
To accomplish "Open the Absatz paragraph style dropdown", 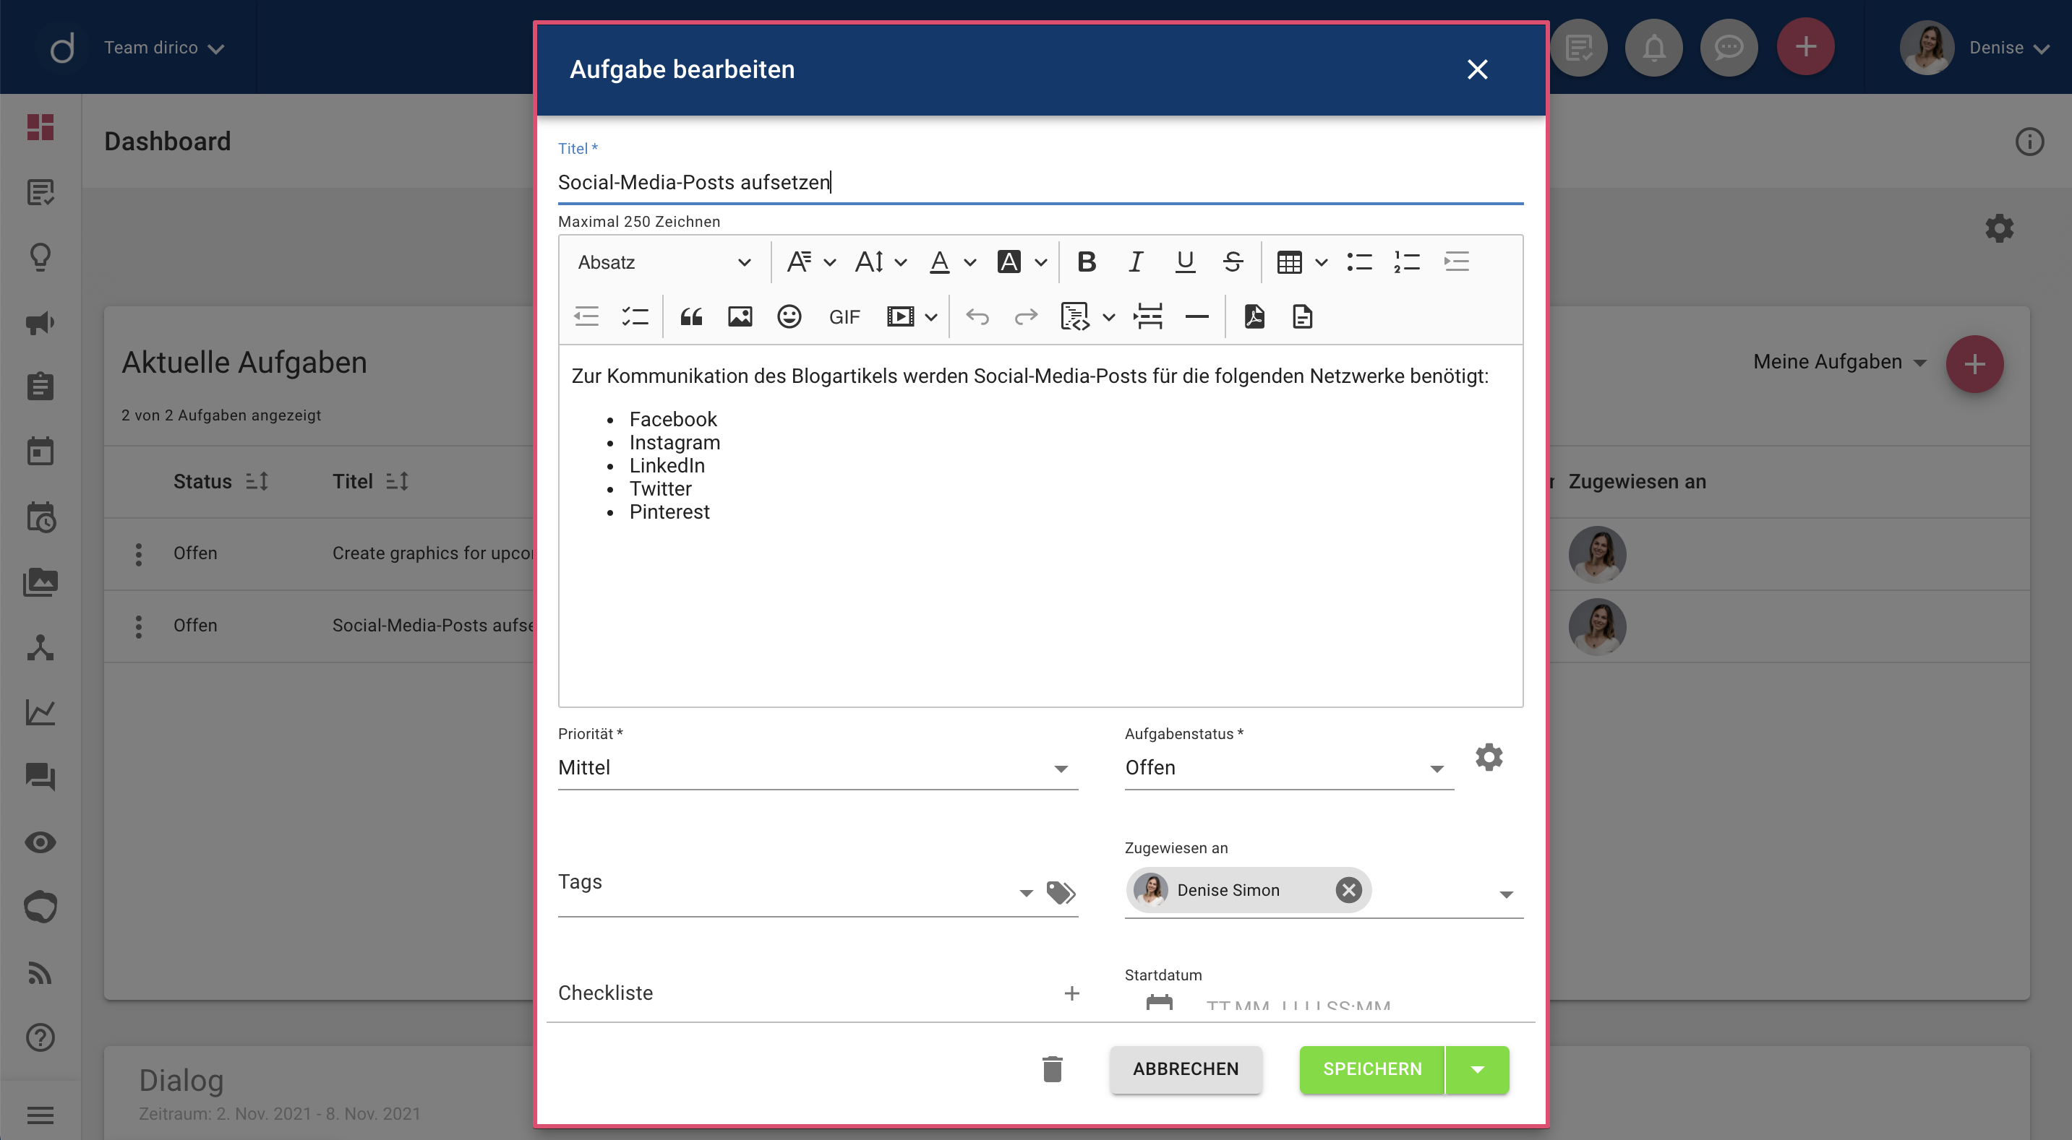I will tap(664, 262).
